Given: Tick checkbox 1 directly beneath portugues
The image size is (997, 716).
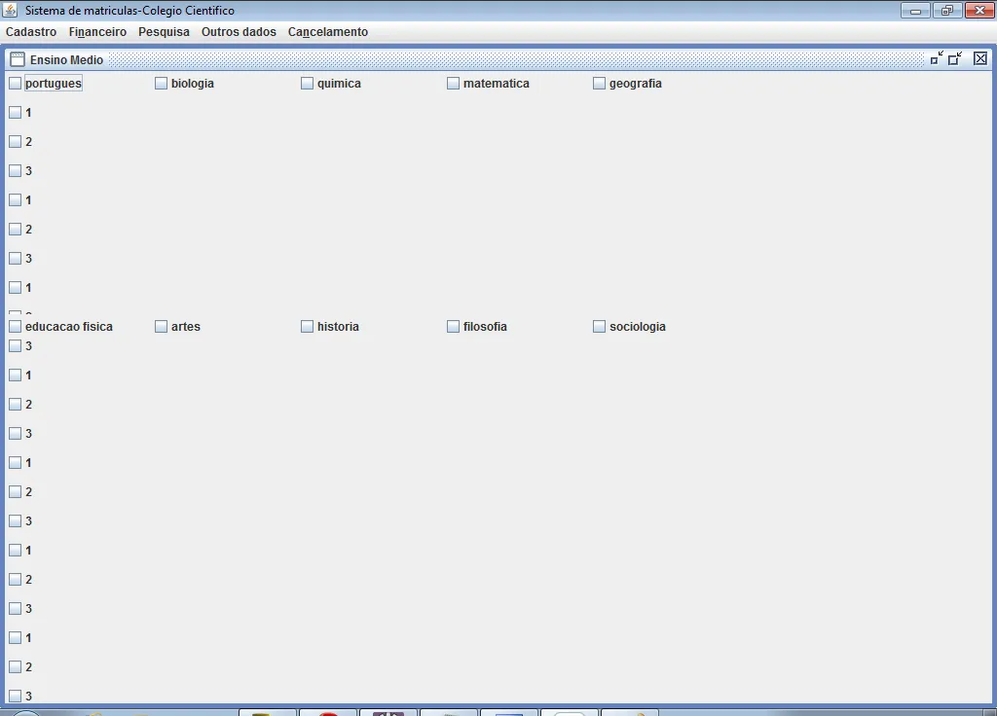Looking at the screenshot, I should coord(16,113).
